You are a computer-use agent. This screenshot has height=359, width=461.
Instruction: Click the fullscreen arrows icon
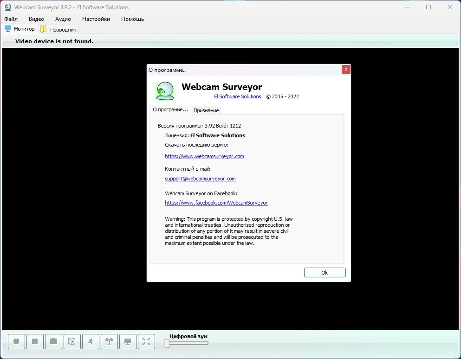click(x=146, y=341)
